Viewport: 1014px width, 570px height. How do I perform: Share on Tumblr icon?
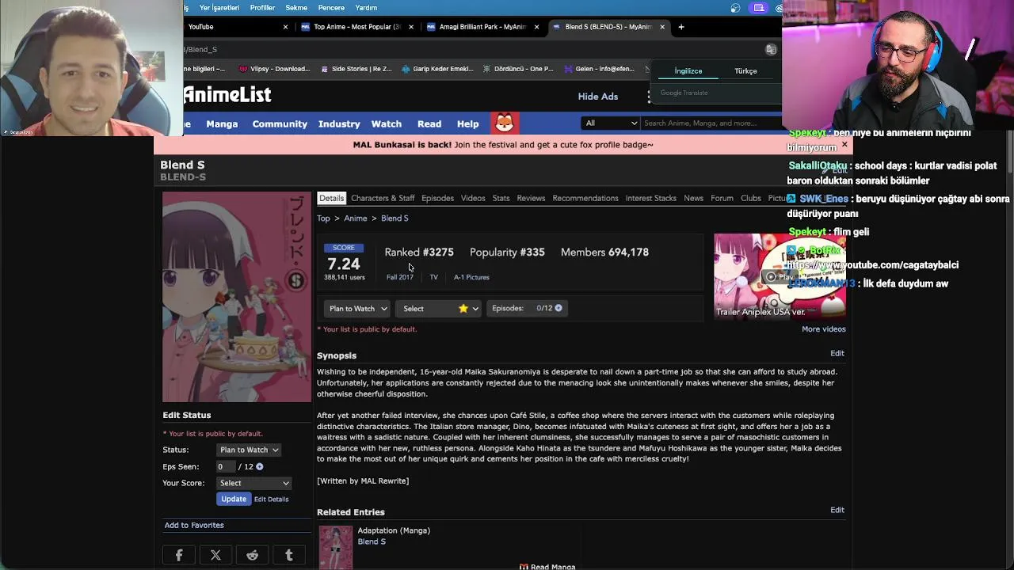click(288, 556)
